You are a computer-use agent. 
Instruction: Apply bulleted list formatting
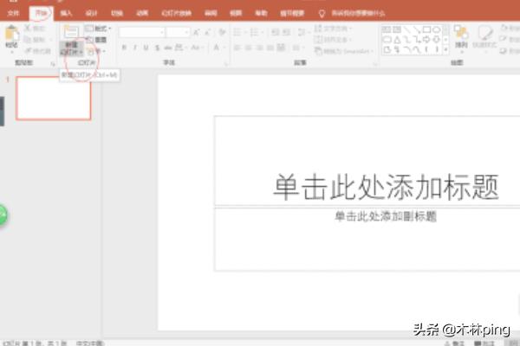pos(237,32)
